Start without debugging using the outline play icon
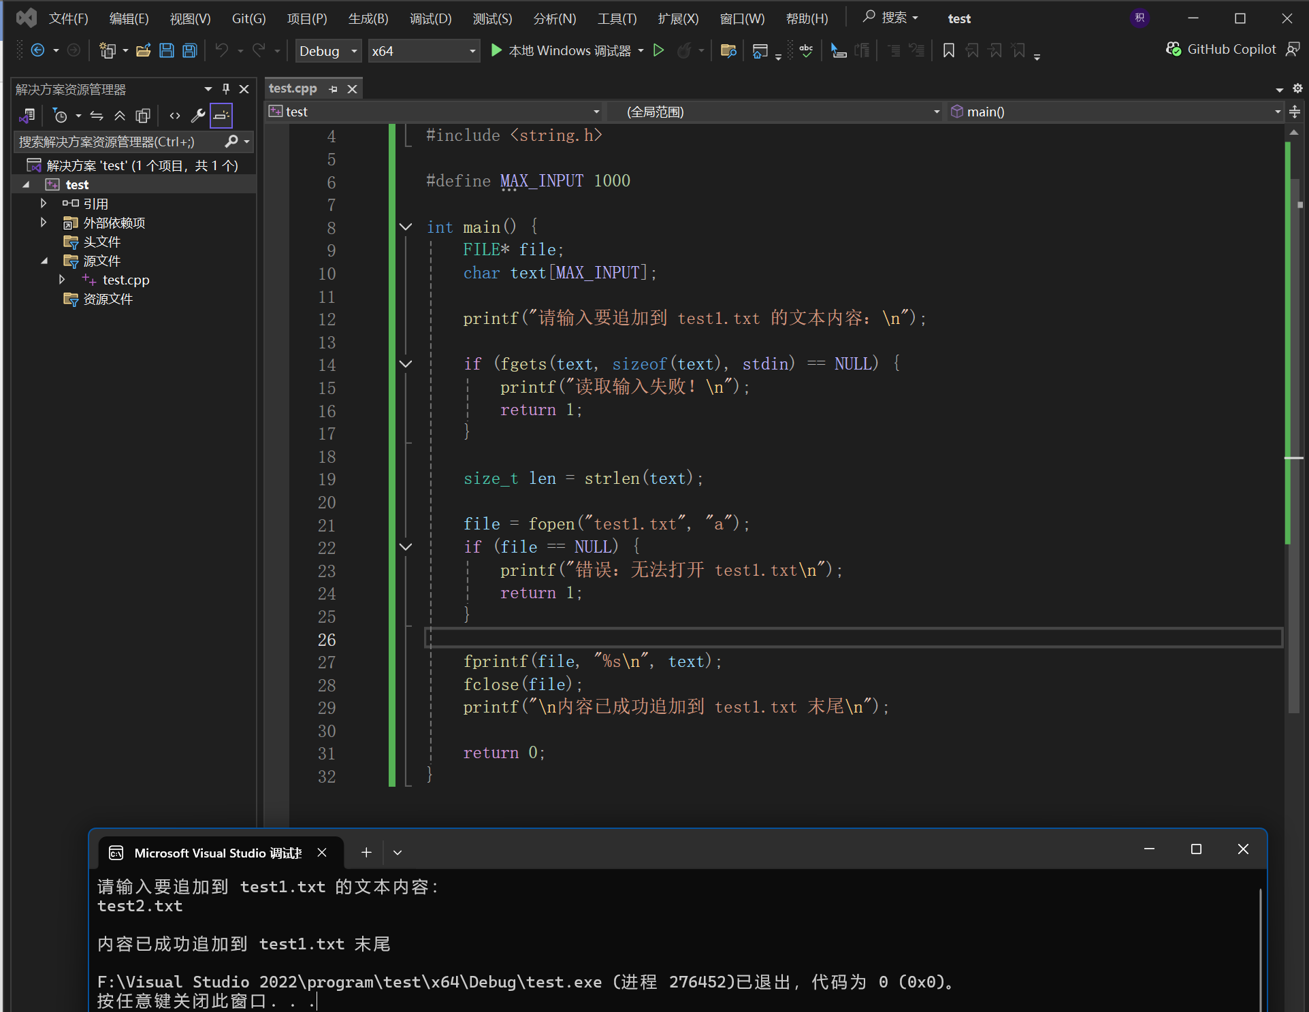Screen dimensions: 1309x1012 (x=658, y=50)
